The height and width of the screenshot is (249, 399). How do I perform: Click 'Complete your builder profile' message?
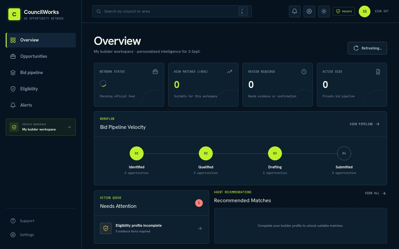[x=301, y=226]
